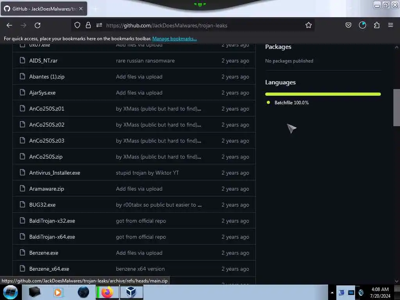Open the AnCo250S.z03 file
The image size is (400, 300).
coord(47,141)
